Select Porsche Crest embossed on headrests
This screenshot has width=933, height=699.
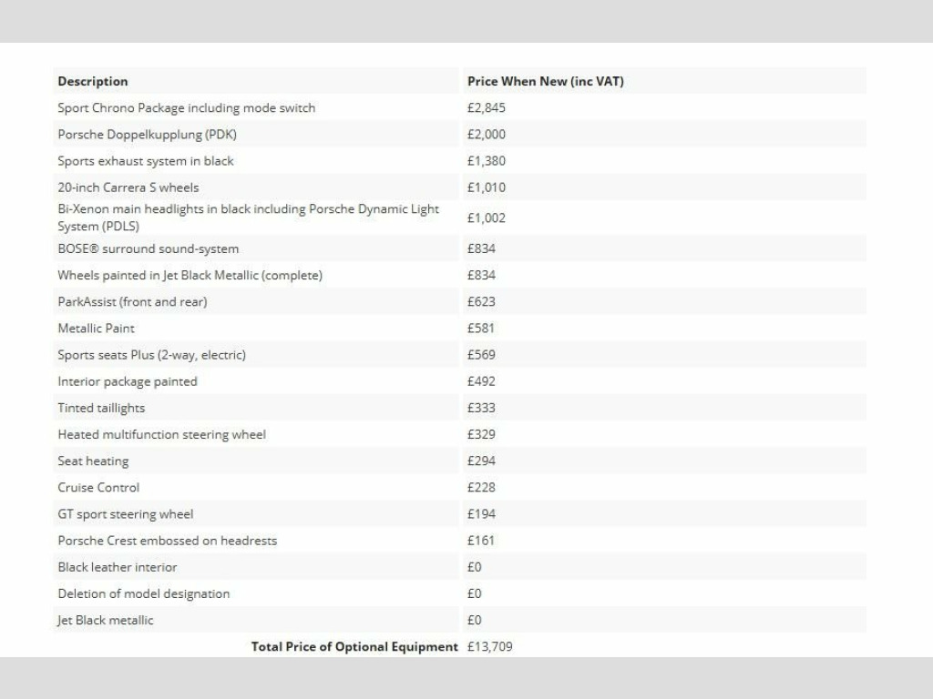point(167,541)
